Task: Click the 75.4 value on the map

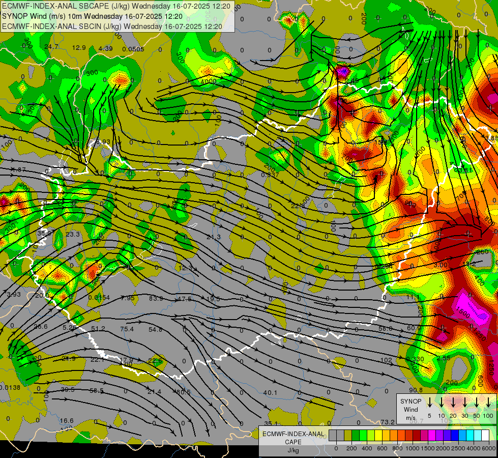Action: click(x=127, y=329)
